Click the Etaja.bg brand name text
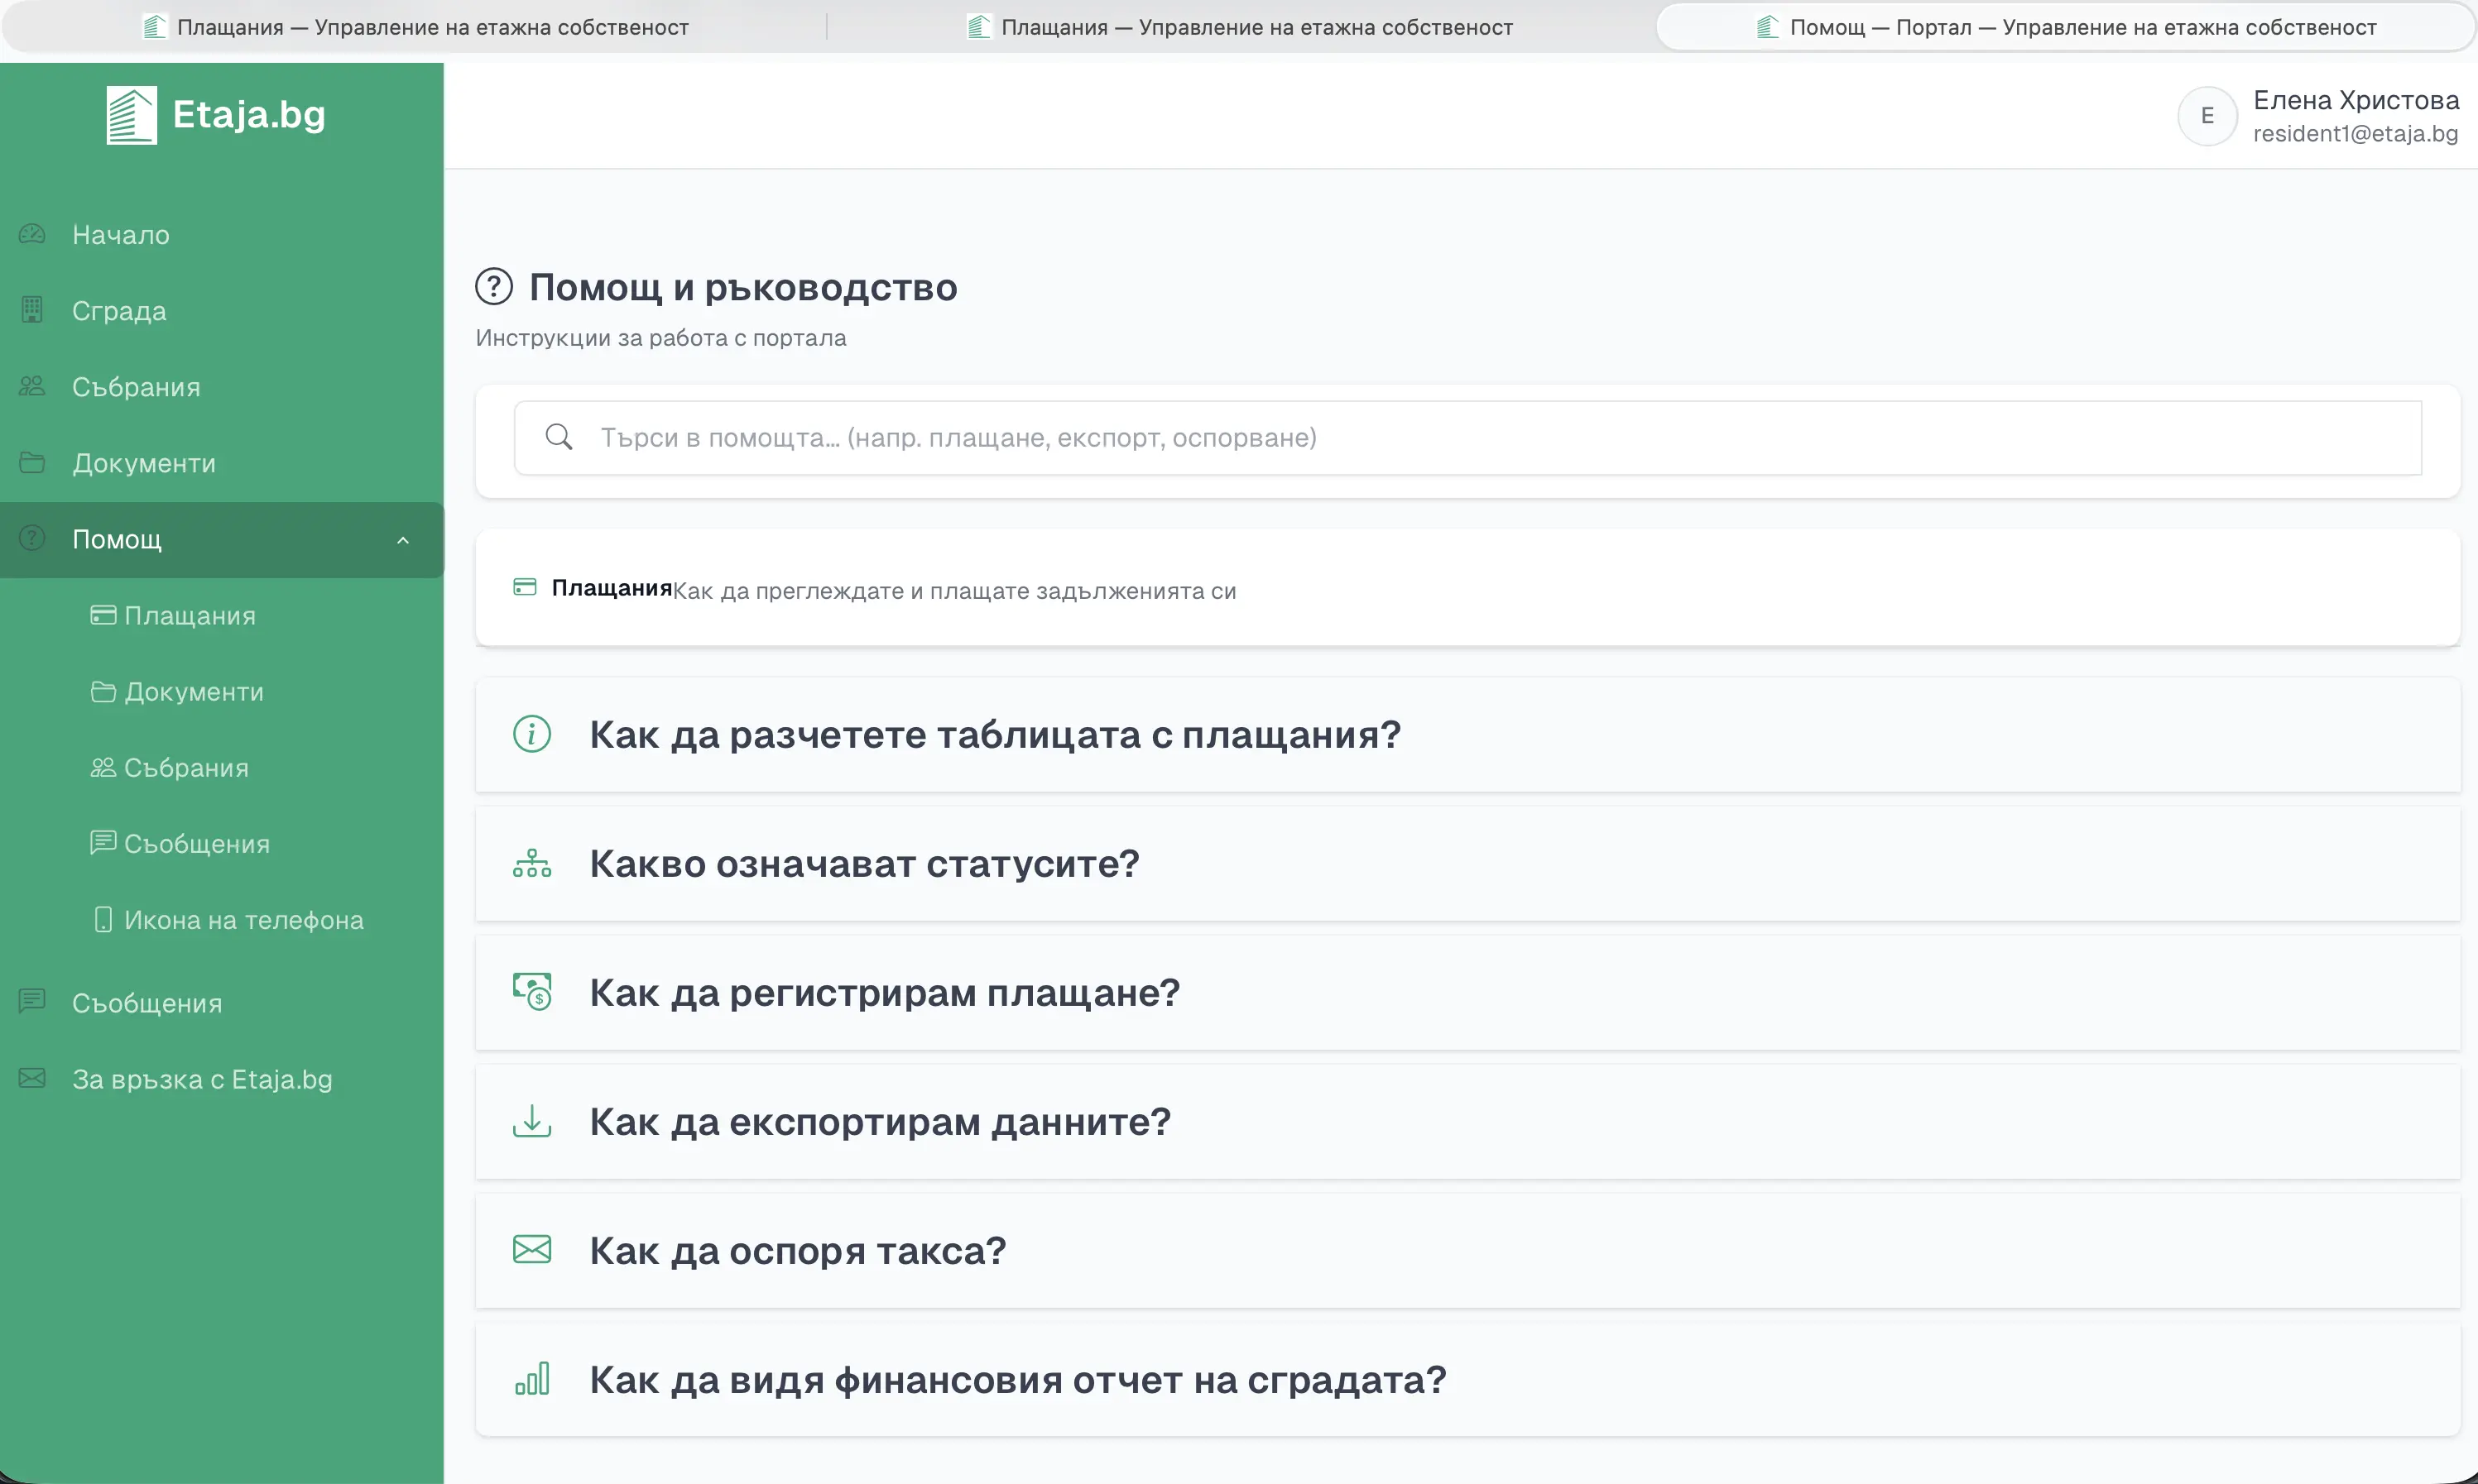The height and width of the screenshot is (1484, 2478). (x=249, y=115)
